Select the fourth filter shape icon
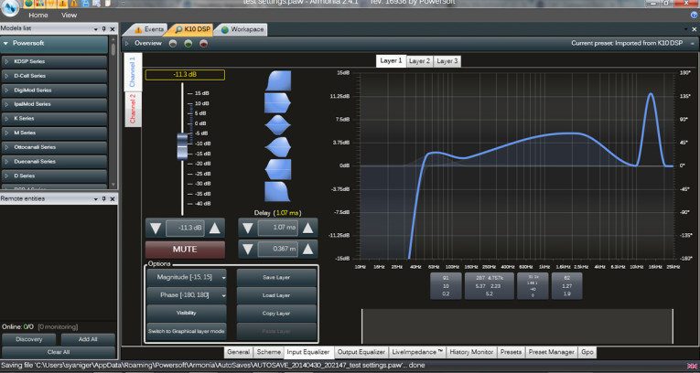Image resolution: width=700 pixels, height=373 pixels. point(277,147)
